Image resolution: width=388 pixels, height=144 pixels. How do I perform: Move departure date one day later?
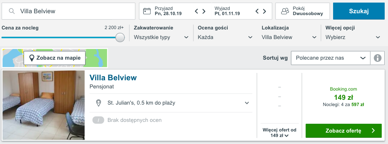[265, 11]
